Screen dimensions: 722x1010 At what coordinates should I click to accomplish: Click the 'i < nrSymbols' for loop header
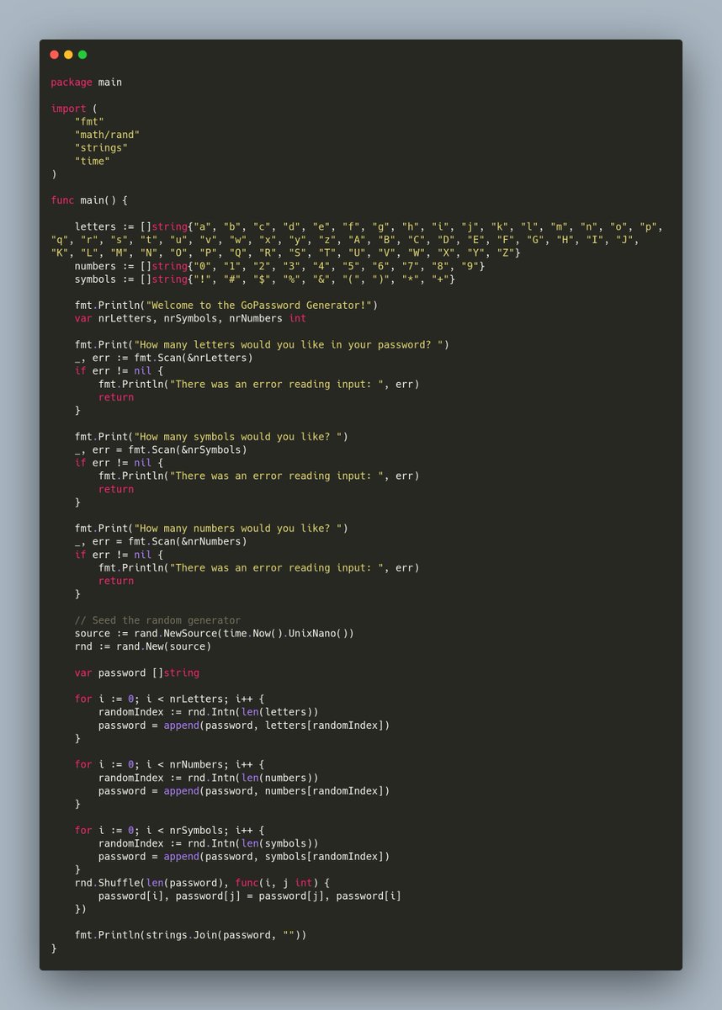coord(169,830)
